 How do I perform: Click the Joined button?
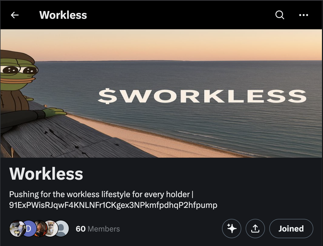point(291,229)
